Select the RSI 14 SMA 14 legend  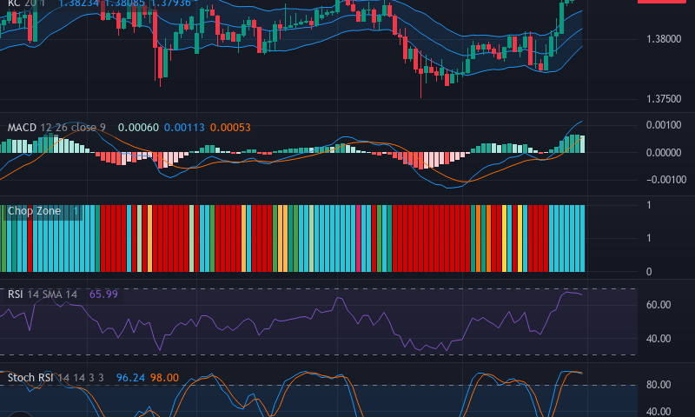click(x=42, y=295)
